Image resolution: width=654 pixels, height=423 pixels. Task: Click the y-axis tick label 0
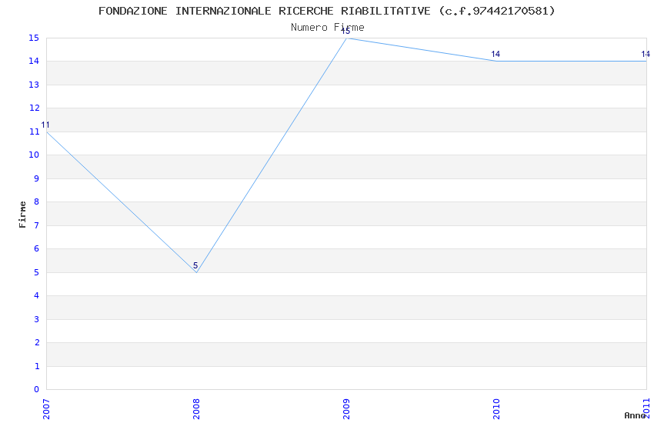point(37,389)
